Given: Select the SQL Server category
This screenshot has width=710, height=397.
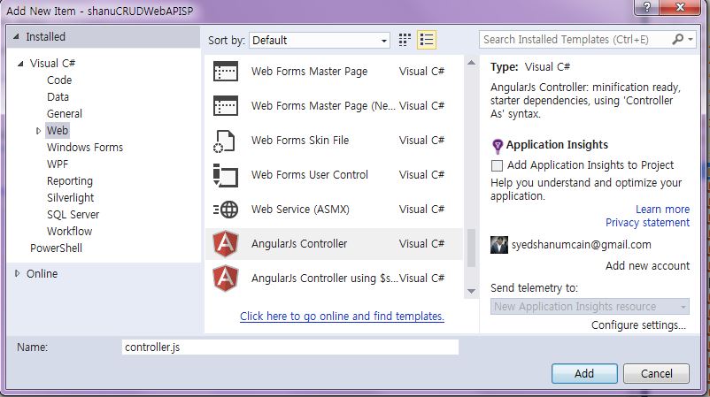Looking at the screenshot, I should click(x=73, y=215).
